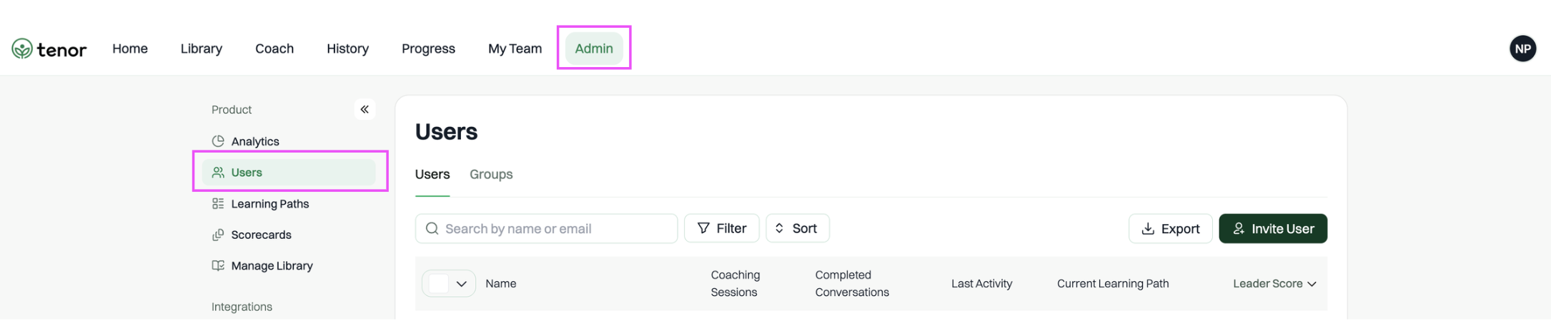Expand the selection dropdown arrow beside checkbox

click(x=462, y=284)
